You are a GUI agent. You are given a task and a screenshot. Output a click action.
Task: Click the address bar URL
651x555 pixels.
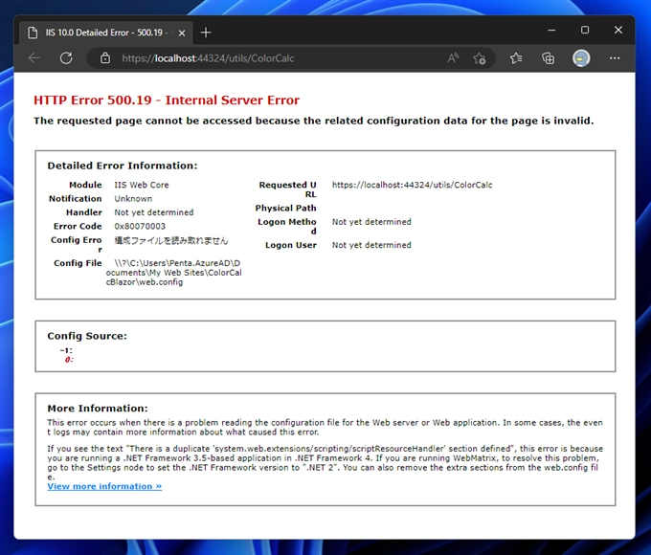pos(208,58)
